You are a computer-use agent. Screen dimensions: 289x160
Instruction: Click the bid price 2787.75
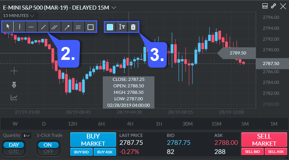click(x=178, y=143)
